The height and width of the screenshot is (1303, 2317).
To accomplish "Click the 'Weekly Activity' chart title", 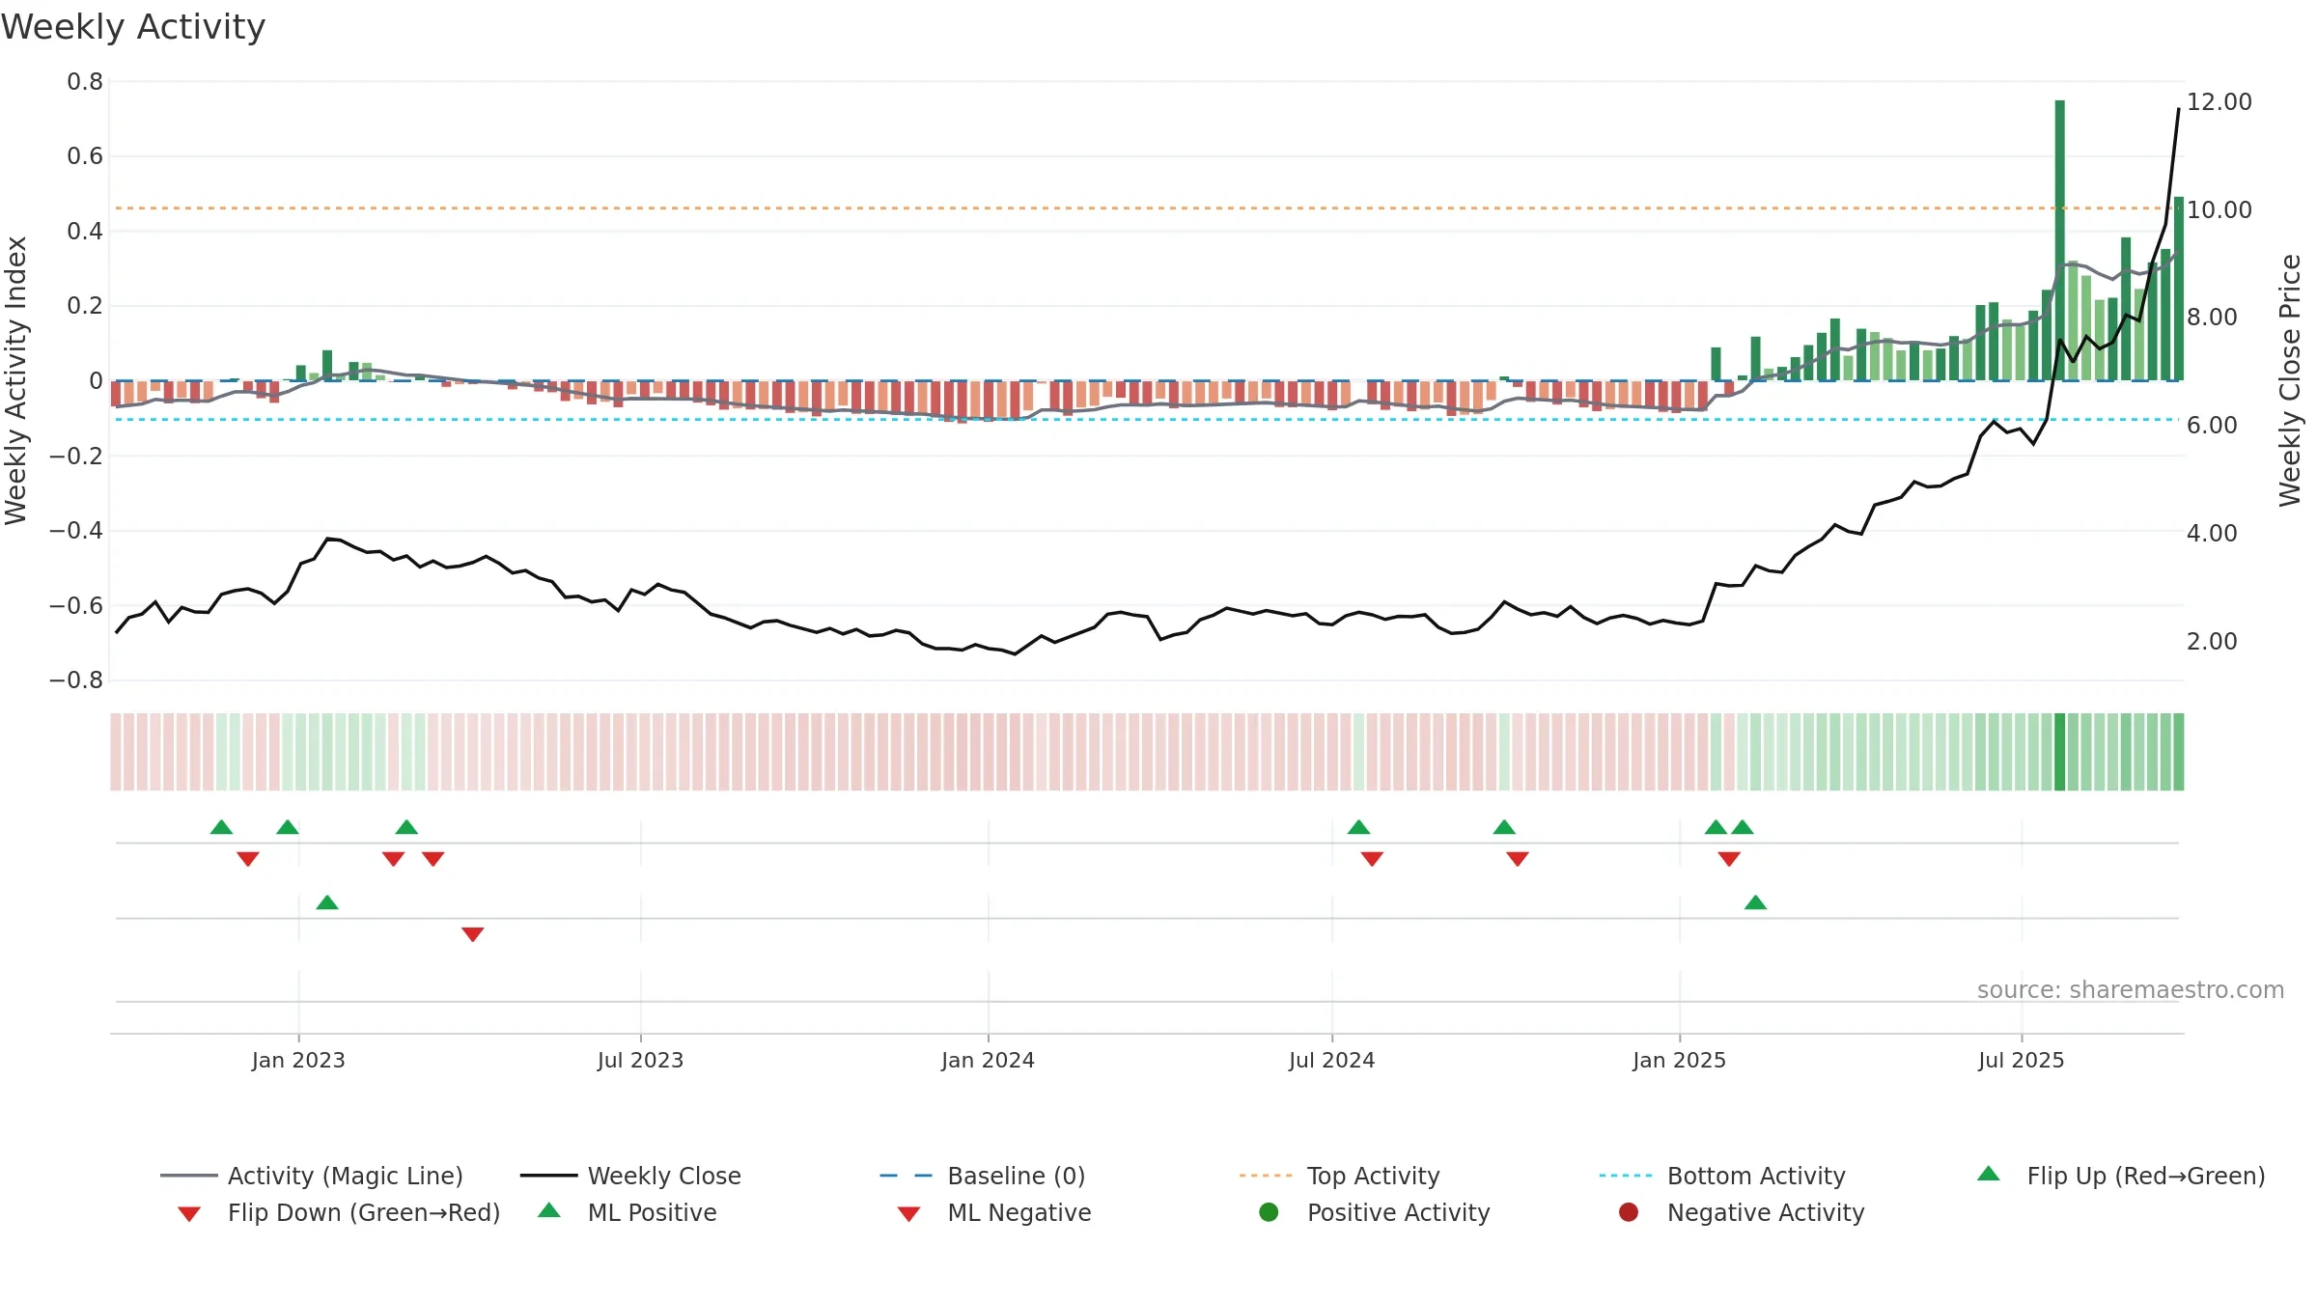I will pyautogui.click(x=133, y=27).
